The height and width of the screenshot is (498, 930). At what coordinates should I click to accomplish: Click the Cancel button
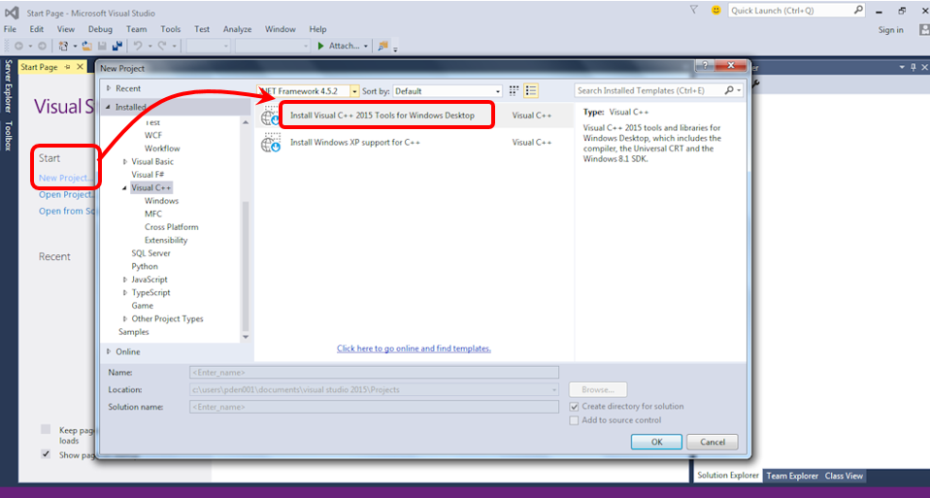coord(713,442)
